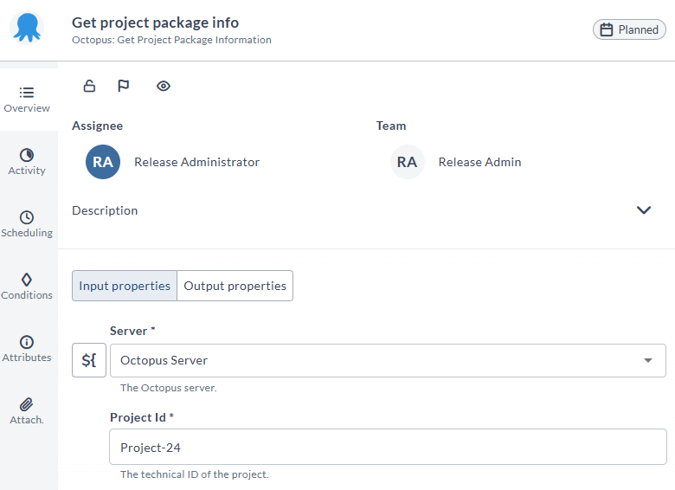Open the Attach. tab
This screenshot has width=675, height=490.
click(27, 411)
